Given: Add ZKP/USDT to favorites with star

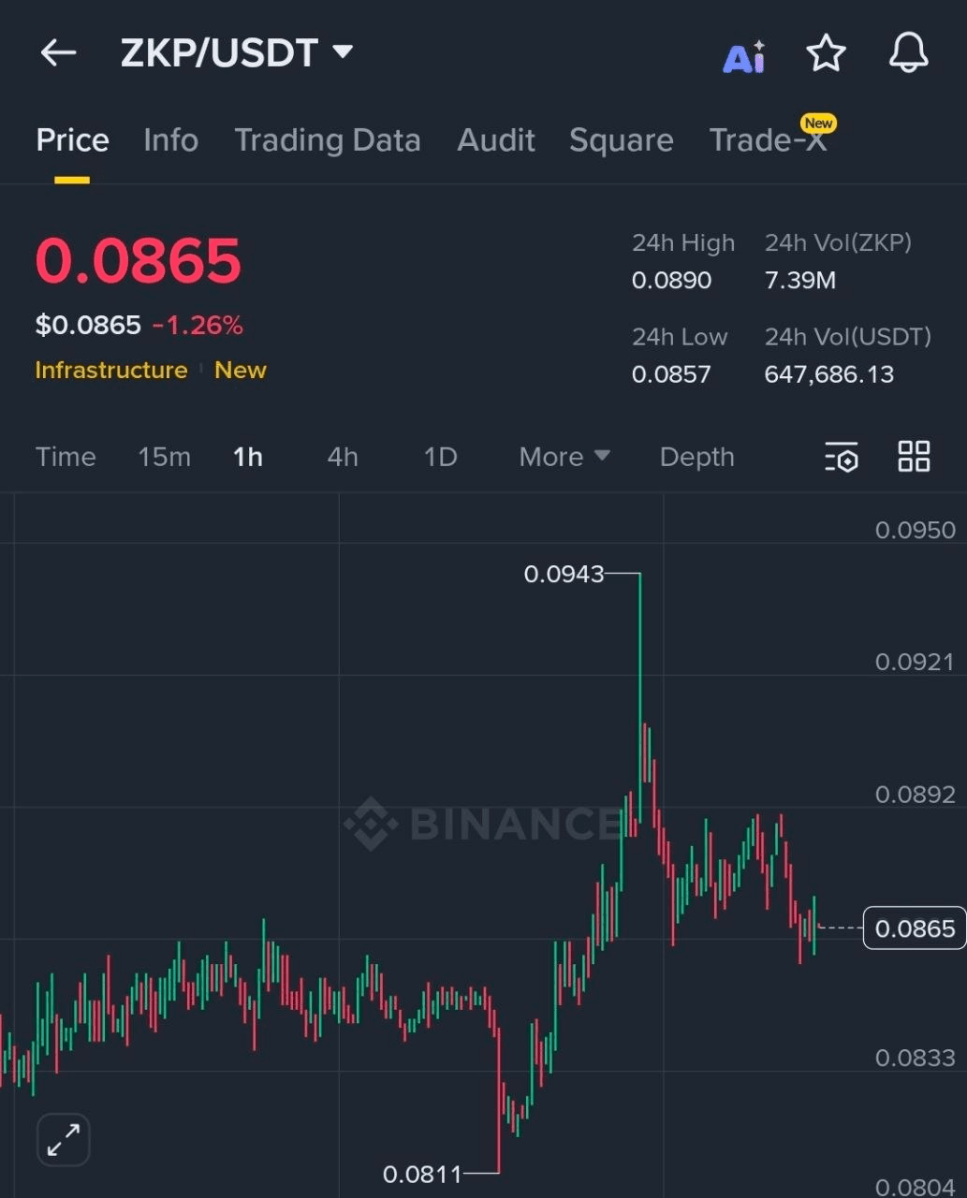Looking at the screenshot, I should coord(826,53).
